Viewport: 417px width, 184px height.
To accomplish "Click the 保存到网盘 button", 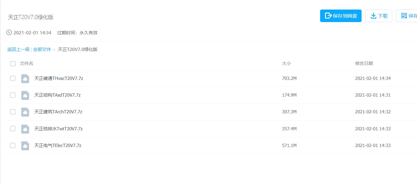I will click(x=341, y=16).
